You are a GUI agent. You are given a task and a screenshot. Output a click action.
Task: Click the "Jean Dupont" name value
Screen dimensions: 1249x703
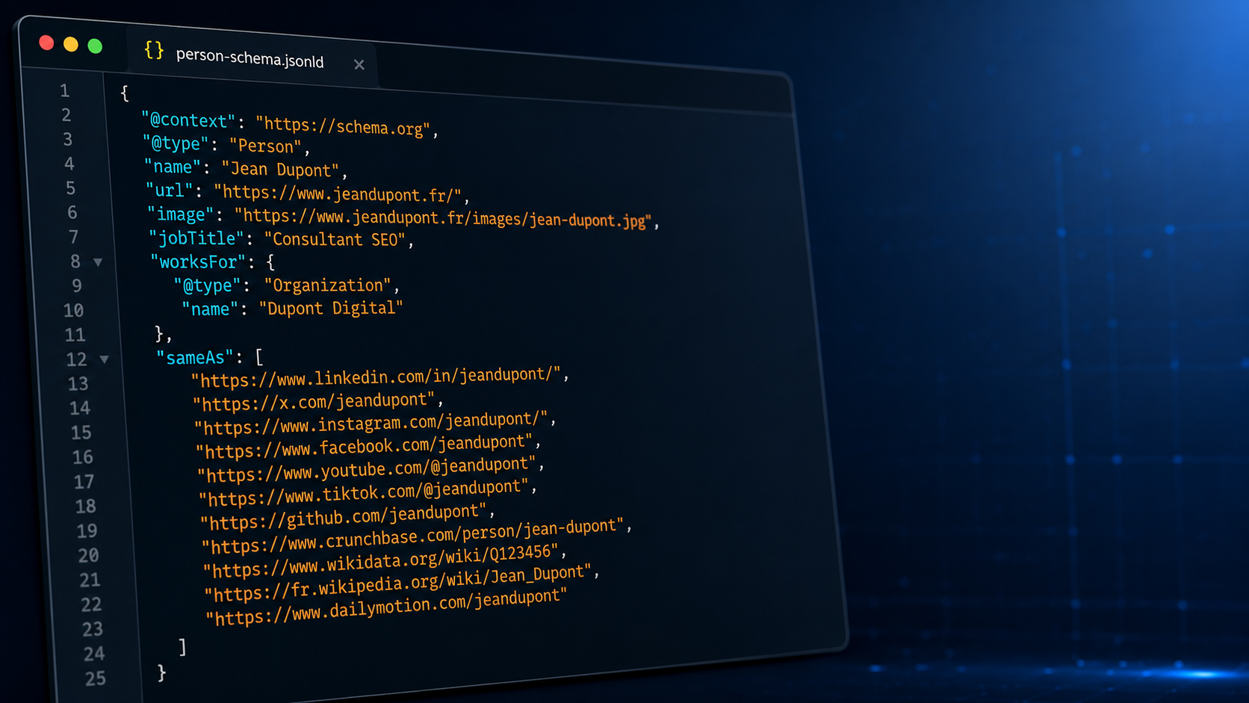click(281, 170)
